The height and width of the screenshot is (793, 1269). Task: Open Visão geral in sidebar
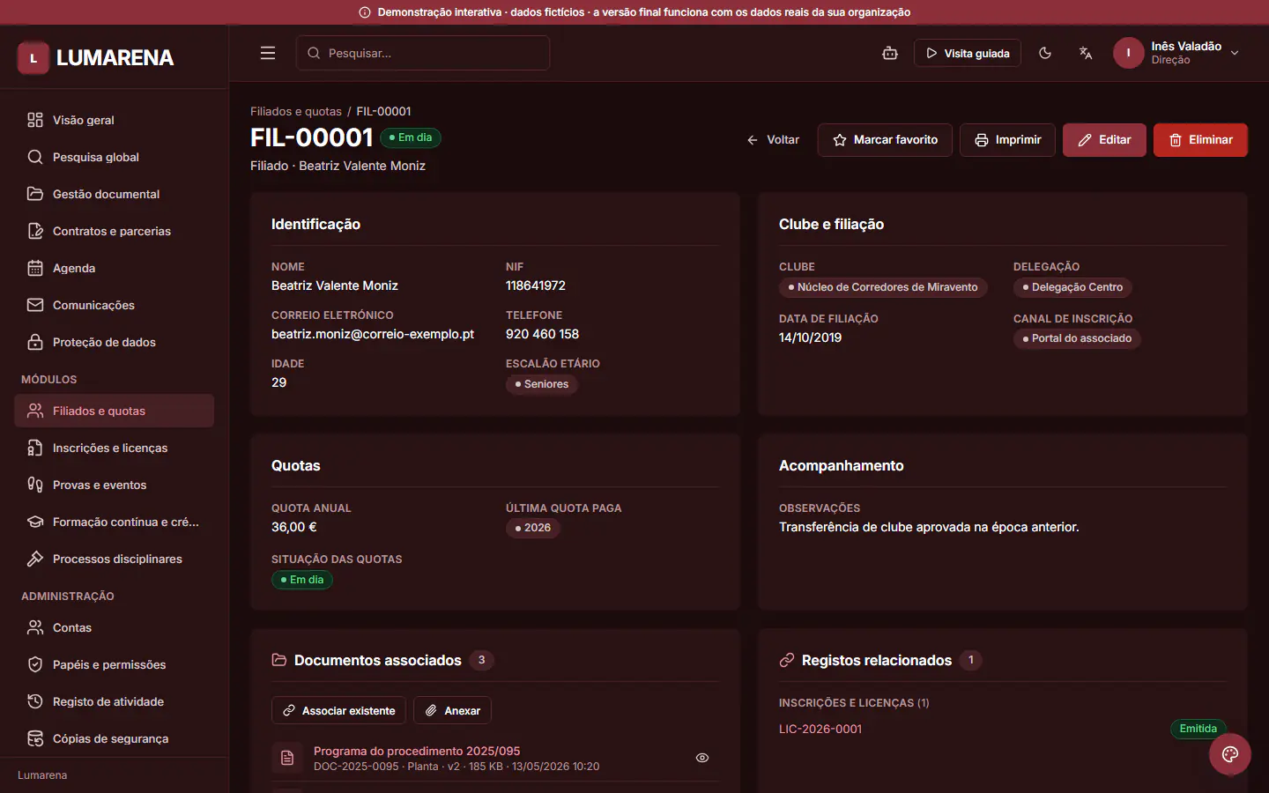[x=114, y=120]
